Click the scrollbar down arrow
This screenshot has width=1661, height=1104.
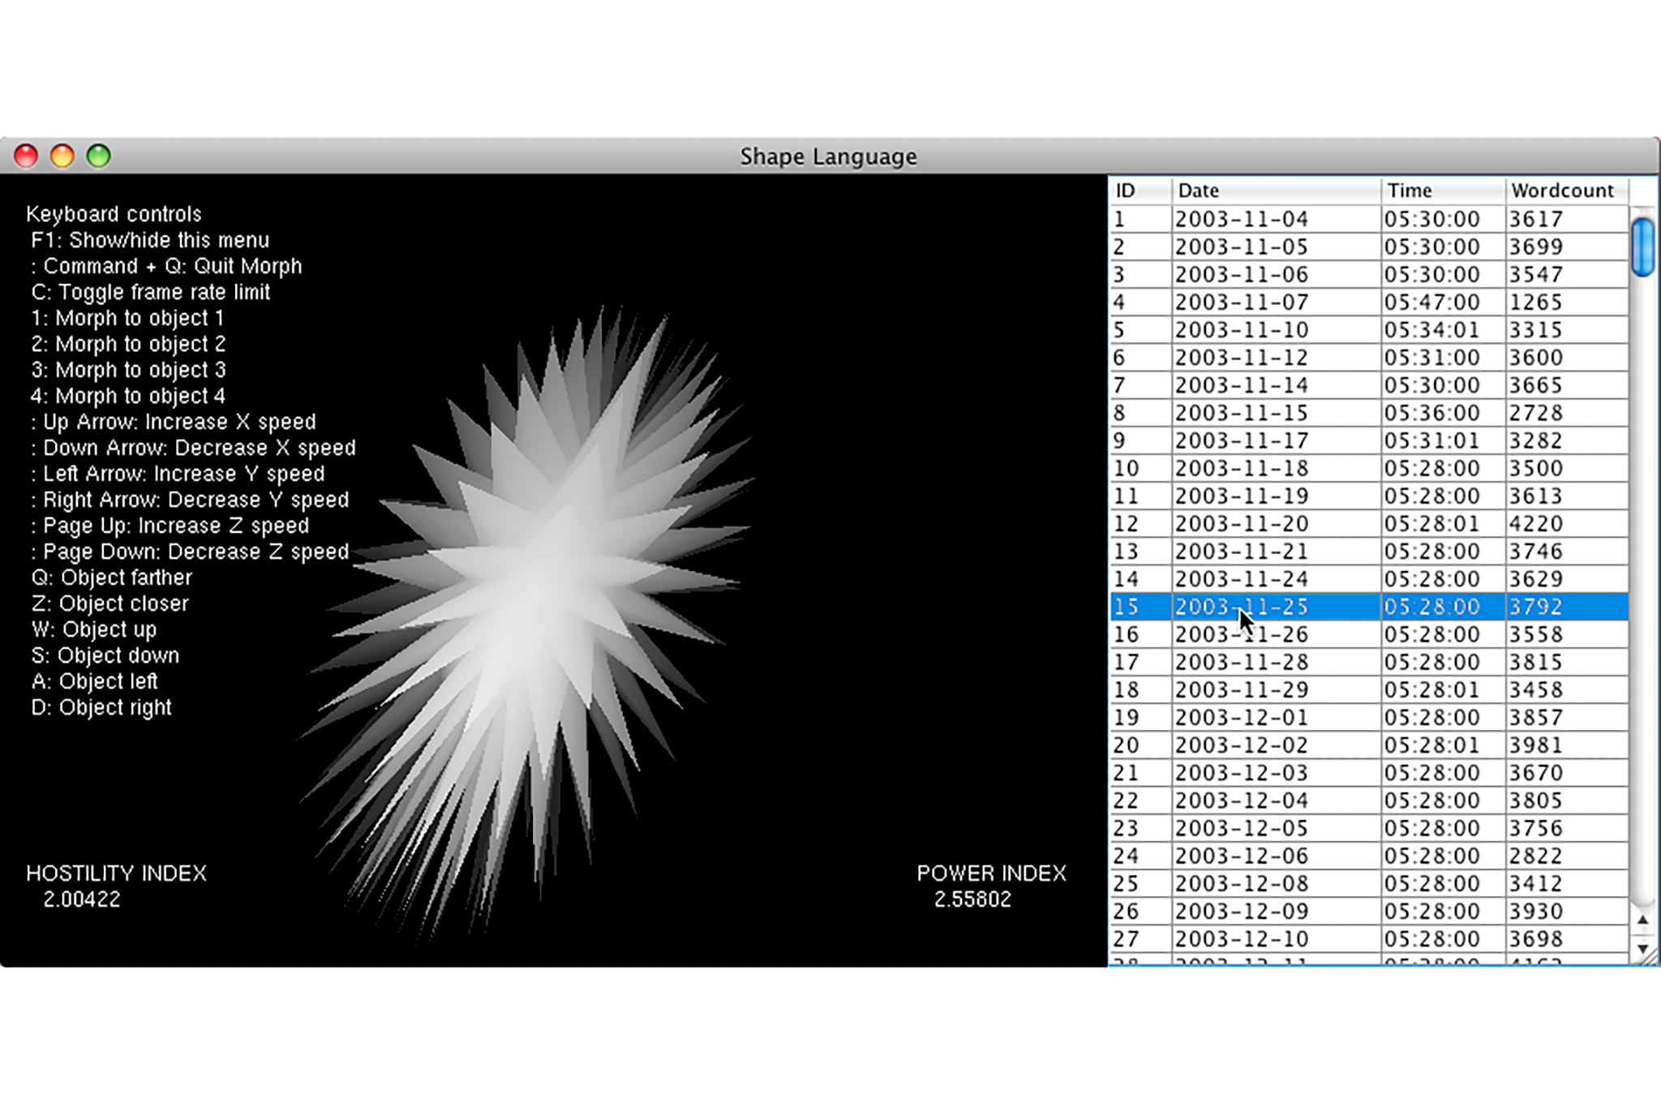1642,947
